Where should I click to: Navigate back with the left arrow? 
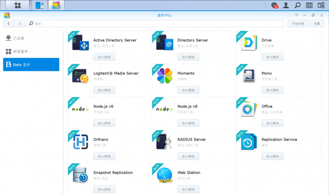coord(9,24)
